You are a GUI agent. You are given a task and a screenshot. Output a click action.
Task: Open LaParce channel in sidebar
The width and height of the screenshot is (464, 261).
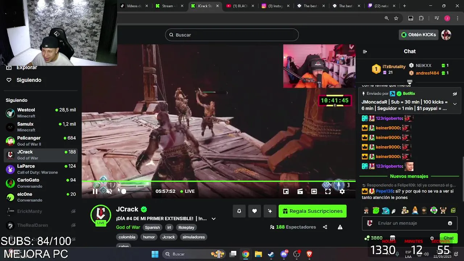[x=41, y=169]
